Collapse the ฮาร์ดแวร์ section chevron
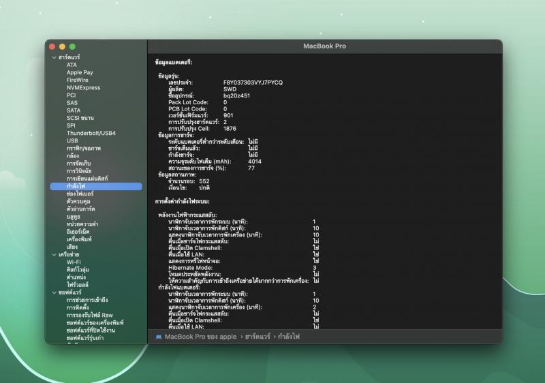Image resolution: width=545 pixels, height=383 pixels. 54,57
